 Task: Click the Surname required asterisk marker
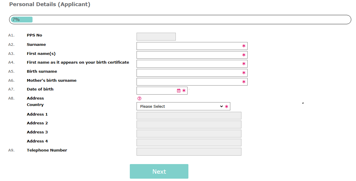click(x=244, y=46)
